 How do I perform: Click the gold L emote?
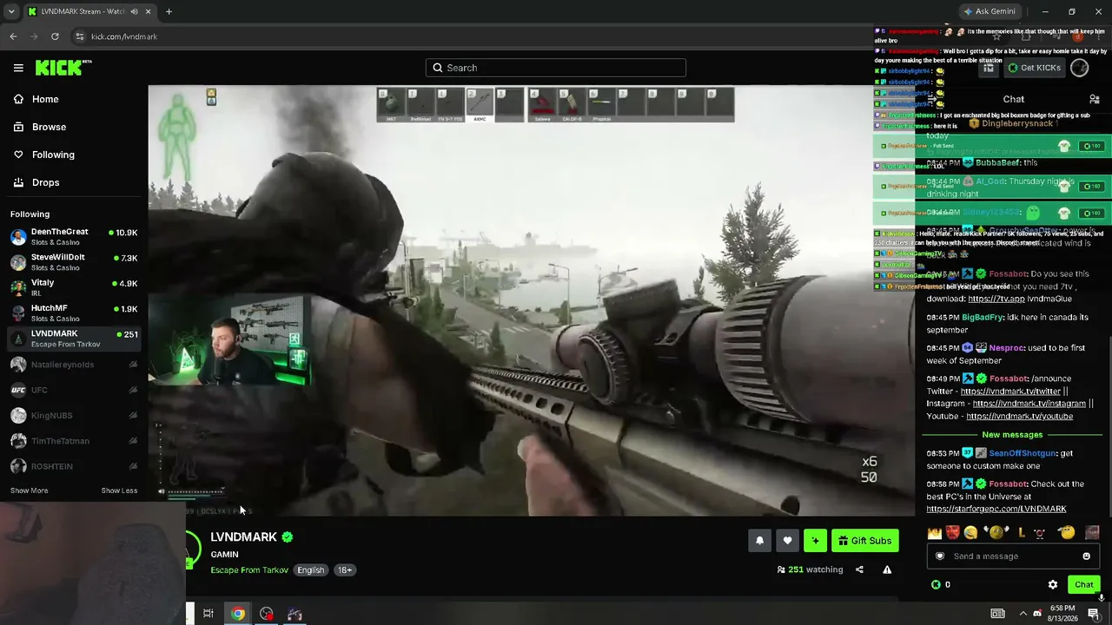pos(1022,533)
